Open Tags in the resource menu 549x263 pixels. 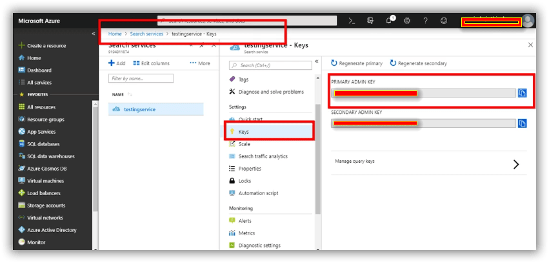[239, 79]
